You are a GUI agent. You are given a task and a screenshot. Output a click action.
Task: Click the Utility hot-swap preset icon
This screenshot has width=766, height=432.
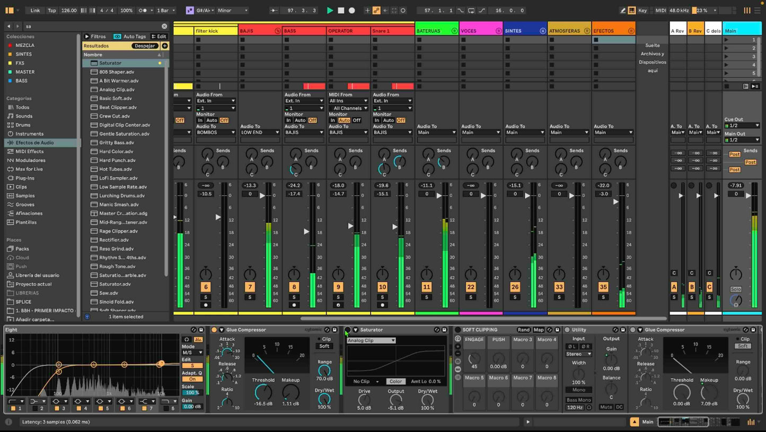point(615,330)
